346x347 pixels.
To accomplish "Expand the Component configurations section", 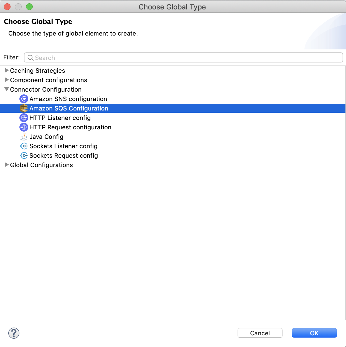I will click(6, 80).
